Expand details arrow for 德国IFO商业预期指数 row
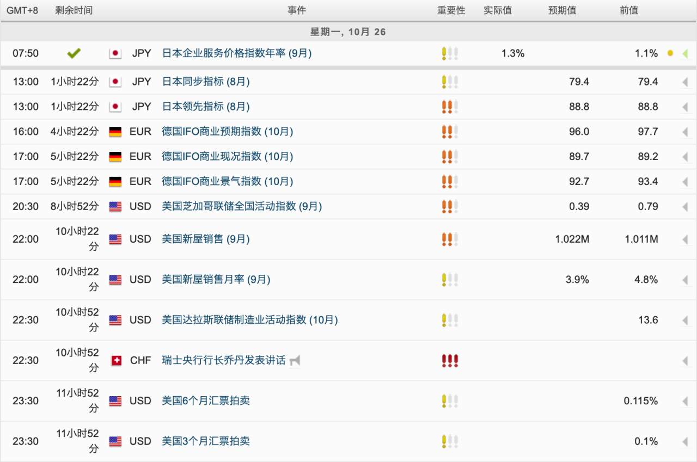This screenshot has width=697, height=462. coord(685,132)
